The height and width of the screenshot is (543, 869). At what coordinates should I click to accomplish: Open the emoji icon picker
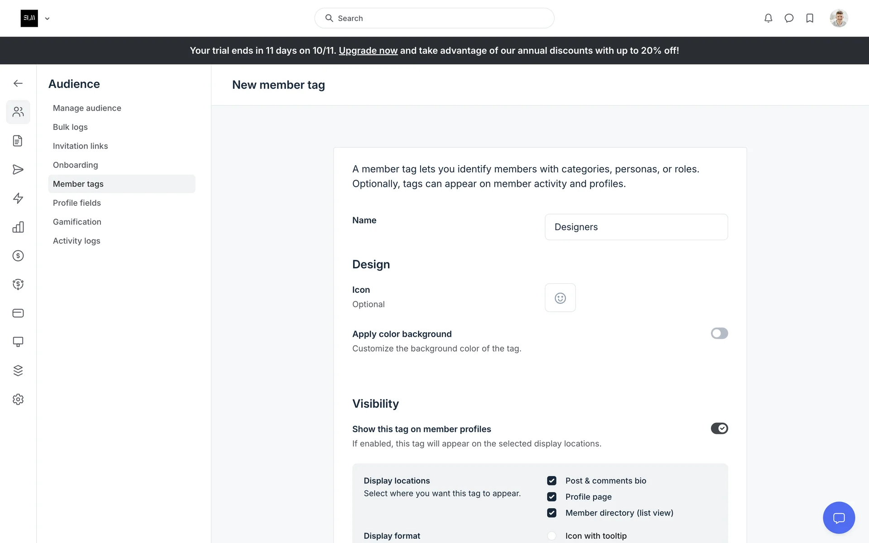560,298
